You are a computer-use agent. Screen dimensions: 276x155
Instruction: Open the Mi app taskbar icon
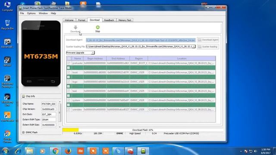click(x=81, y=151)
